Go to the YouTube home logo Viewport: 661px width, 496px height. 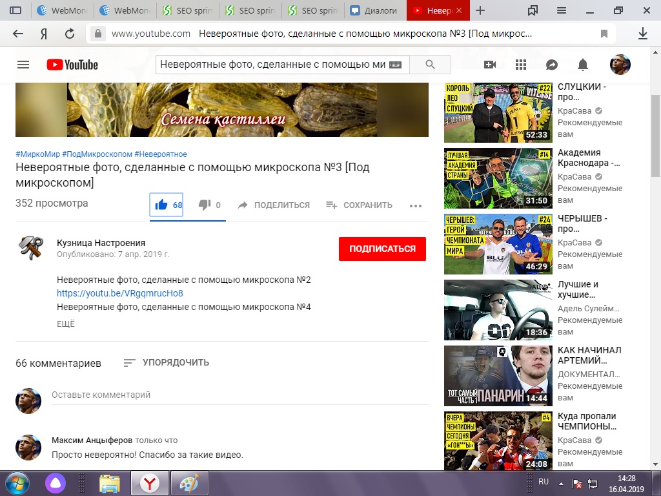[72, 65]
